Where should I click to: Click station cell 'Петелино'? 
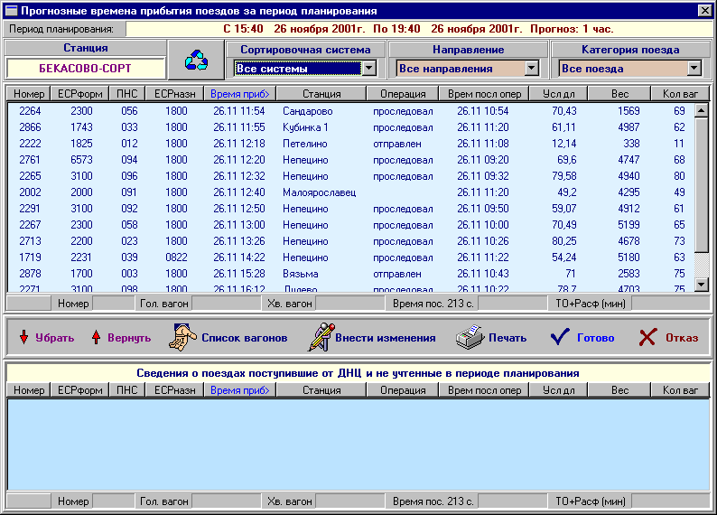click(x=304, y=144)
